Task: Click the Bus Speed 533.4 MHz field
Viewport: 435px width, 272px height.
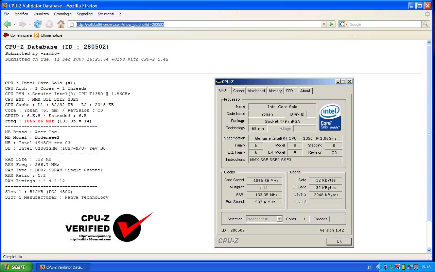Action: click(264, 202)
